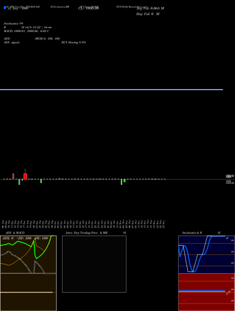Click the 'ADX signal:' label
This screenshot has height=311, width=235.
tap(12, 42)
